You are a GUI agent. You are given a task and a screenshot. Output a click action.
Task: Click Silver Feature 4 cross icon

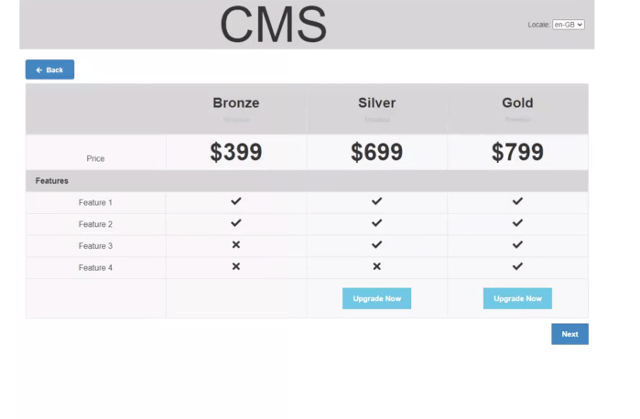pos(376,267)
